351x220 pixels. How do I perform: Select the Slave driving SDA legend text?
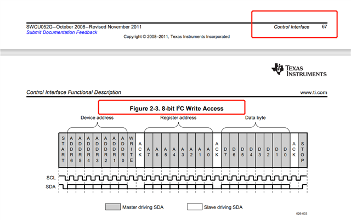223,207
